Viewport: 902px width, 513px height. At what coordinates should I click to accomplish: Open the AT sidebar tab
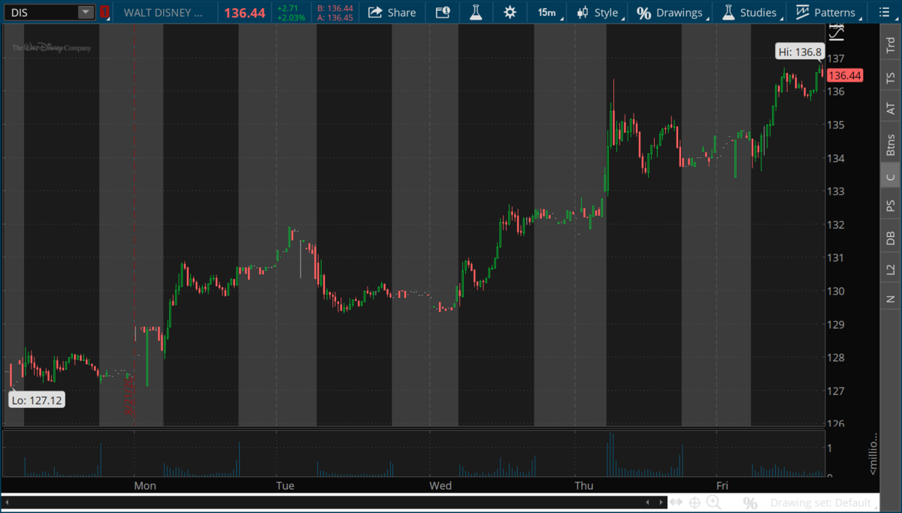[891, 108]
